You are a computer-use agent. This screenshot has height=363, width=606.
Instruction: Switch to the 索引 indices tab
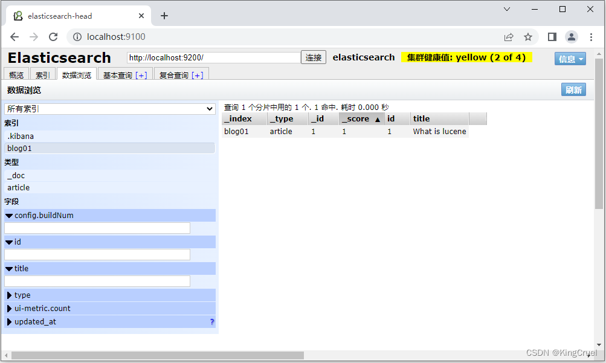(42, 75)
